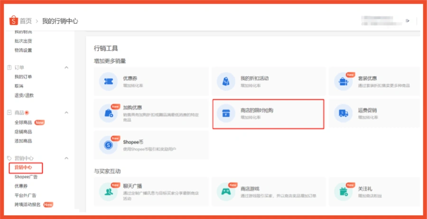The height and width of the screenshot is (219, 427).
Task: Click the 行销工具 heading
Action: pyautogui.click(x=106, y=49)
